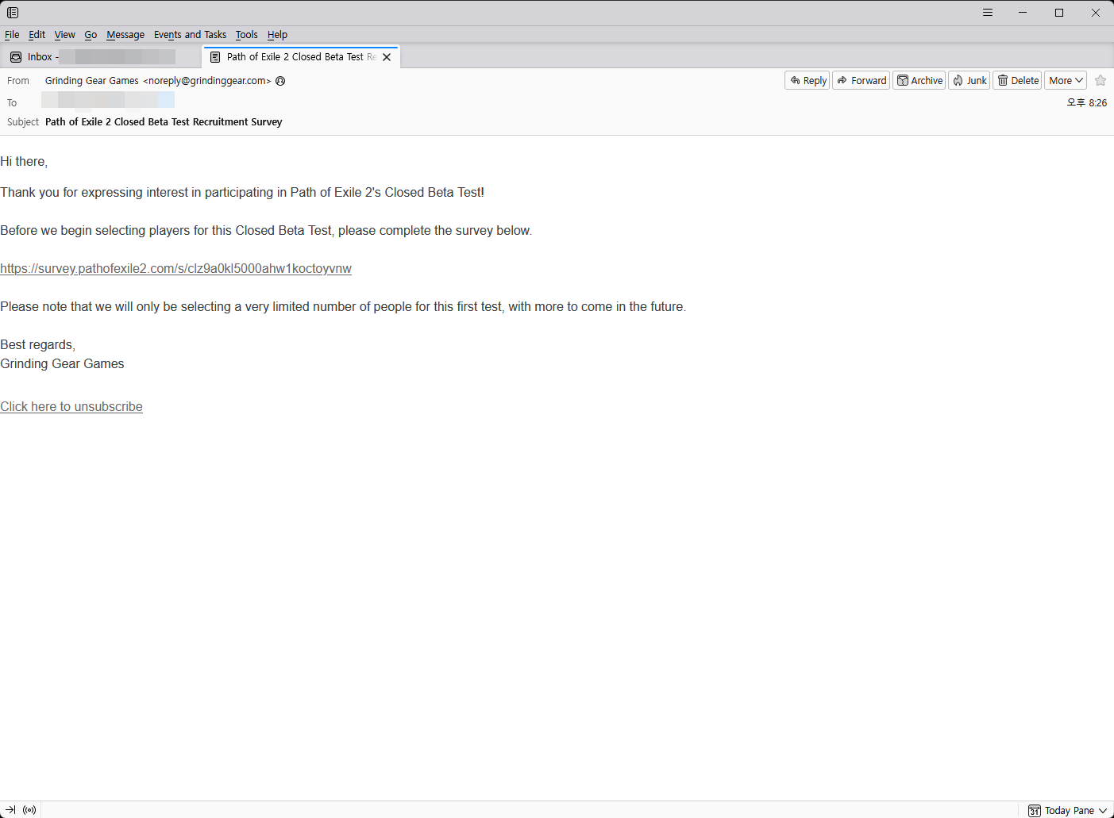This screenshot has width=1114, height=818.
Task: Minimize the Thunderbird window
Action: (x=1023, y=13)
